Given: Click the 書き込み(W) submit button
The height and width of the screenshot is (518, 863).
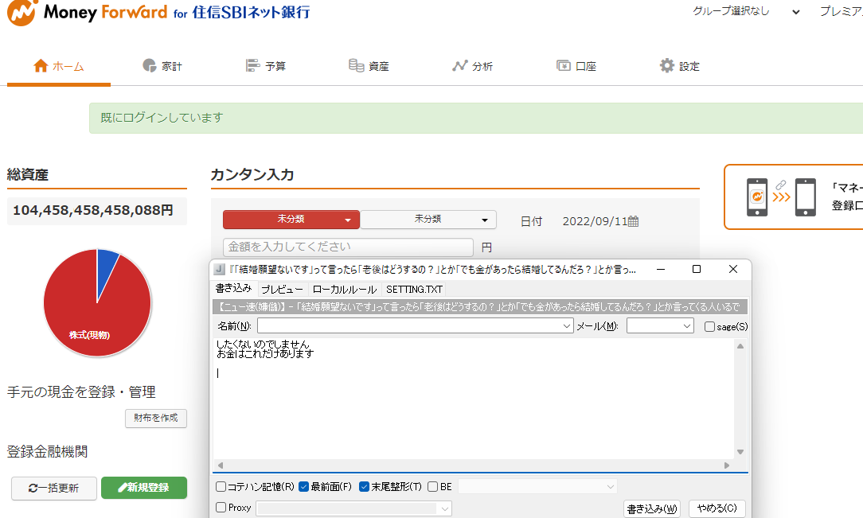Looking at the screenshot, I should click(652, 508).
